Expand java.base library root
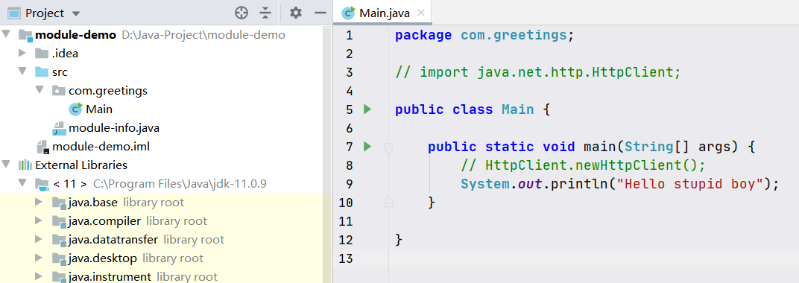Viewport: 799px width, 283px height. coord(39,202)
